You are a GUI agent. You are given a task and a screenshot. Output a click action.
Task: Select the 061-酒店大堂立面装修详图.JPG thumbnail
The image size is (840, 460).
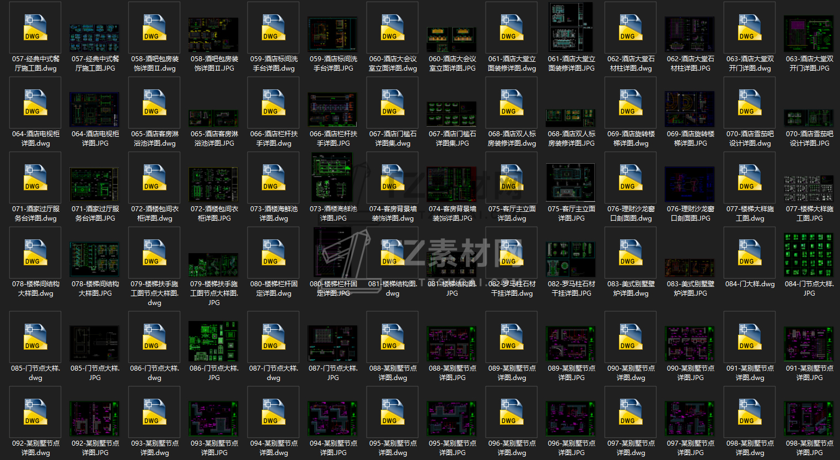(x=571, y=28)
